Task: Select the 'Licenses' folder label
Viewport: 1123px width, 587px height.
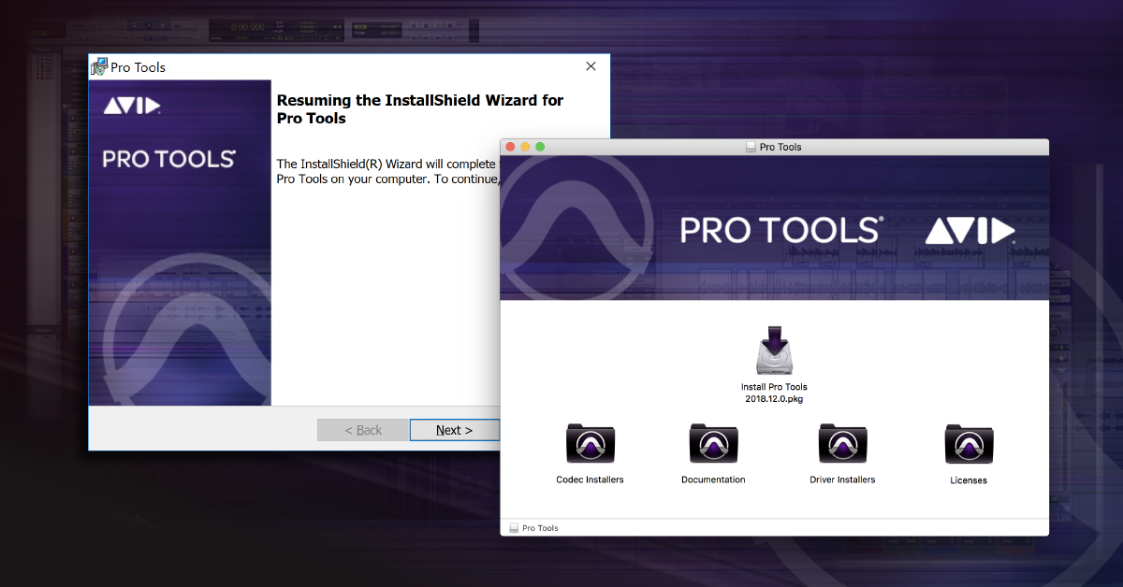Action: click(969, 480)
